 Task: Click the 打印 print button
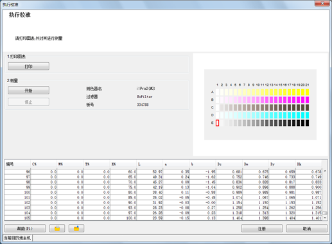pos(28,66)
